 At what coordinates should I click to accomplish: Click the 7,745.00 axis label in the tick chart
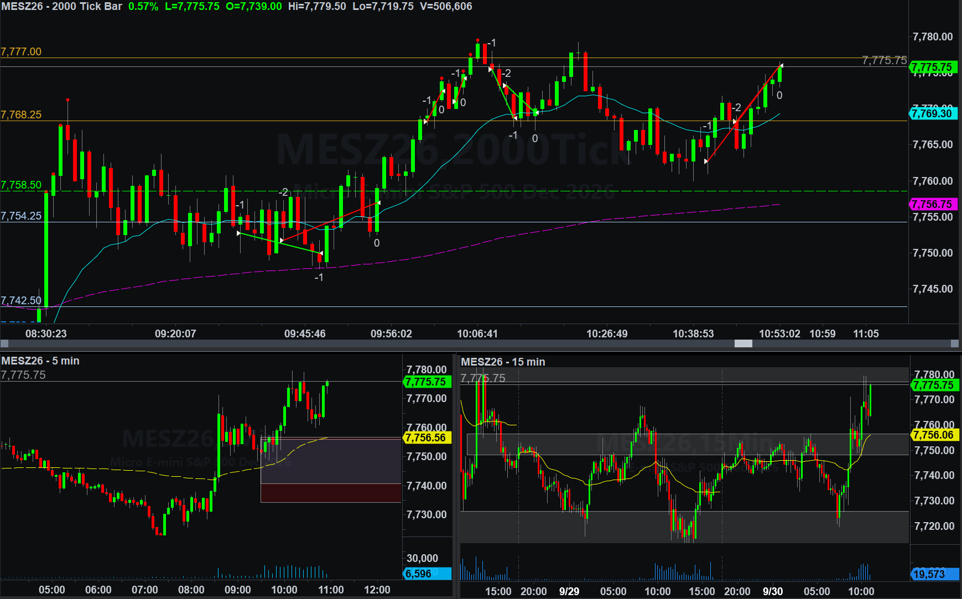point(933,289)
